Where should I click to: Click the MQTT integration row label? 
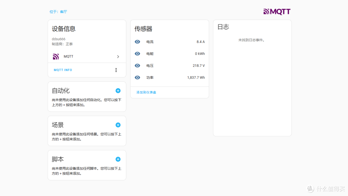click(68, 57)
